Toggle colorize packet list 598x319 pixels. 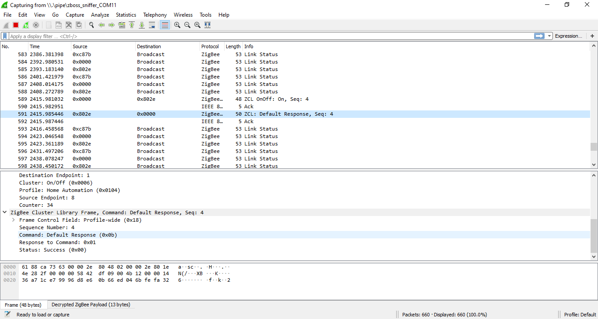tap(164, 25)
